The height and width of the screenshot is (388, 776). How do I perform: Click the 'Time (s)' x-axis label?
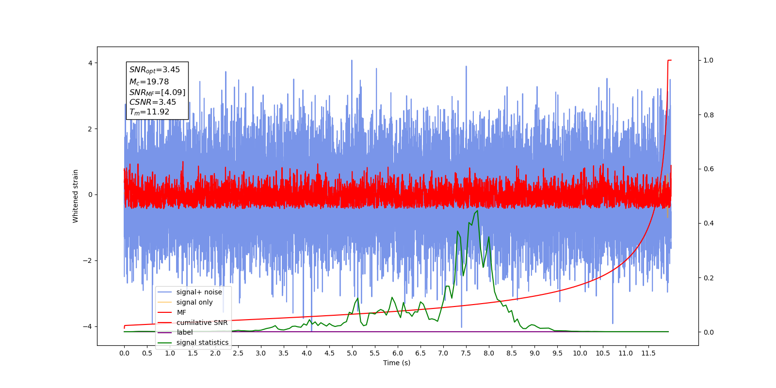coord(397,363)
